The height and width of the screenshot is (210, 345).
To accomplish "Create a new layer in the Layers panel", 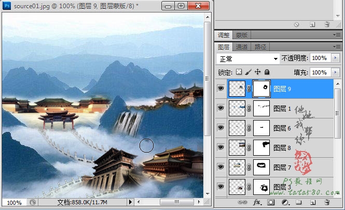I will pyautogui.click(x=313, y=202).
